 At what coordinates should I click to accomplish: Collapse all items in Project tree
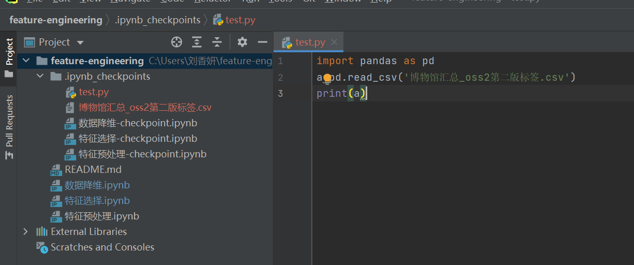coord(217,42)
